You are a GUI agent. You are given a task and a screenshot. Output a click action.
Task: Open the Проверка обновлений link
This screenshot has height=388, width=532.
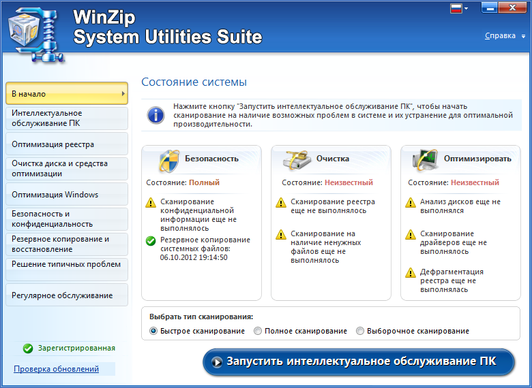click(57, 369)
